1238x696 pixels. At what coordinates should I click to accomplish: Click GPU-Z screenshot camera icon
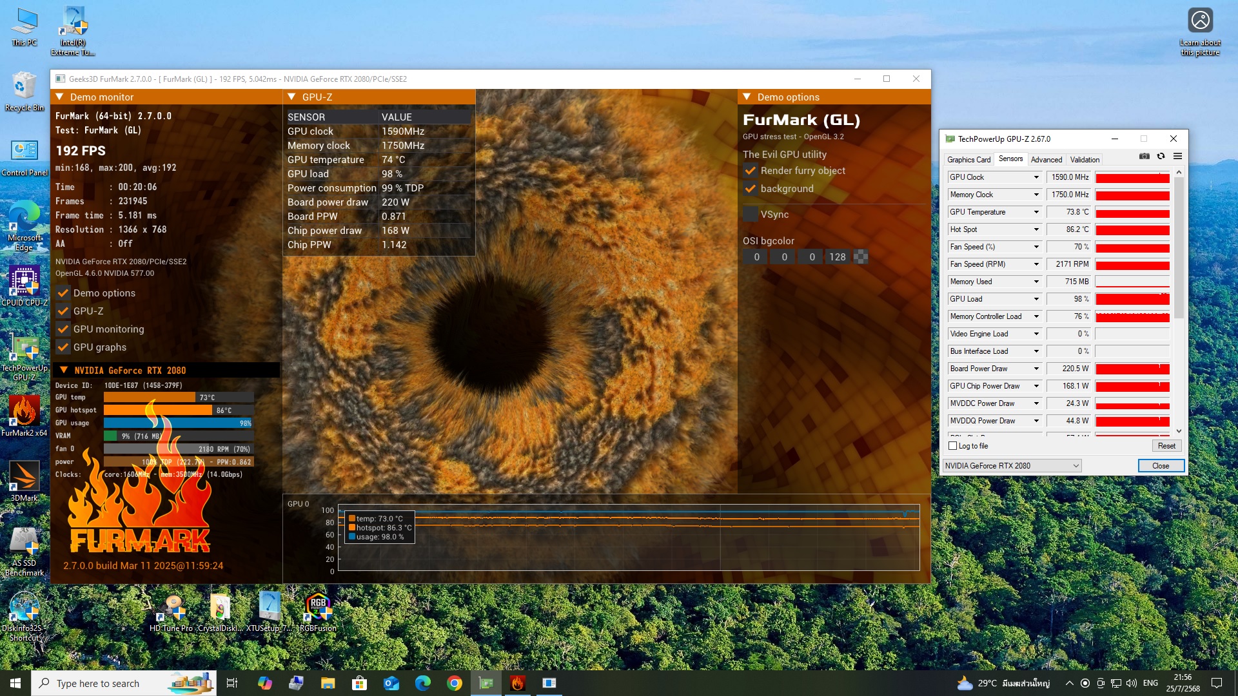tap(1144, 156)
